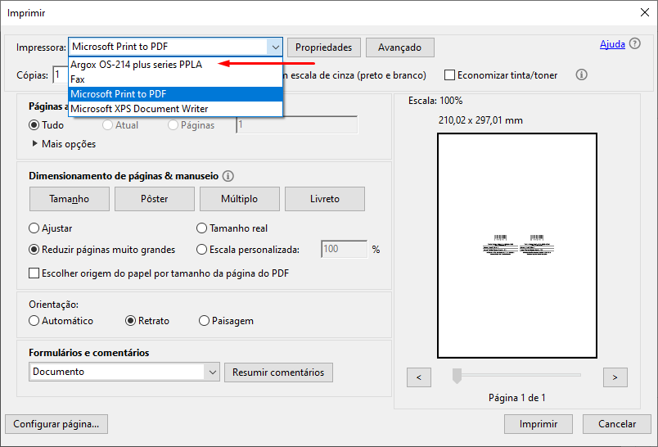The image size is (658, 447).
Task: Open the Avançado settings
Action: coord(400,47)
